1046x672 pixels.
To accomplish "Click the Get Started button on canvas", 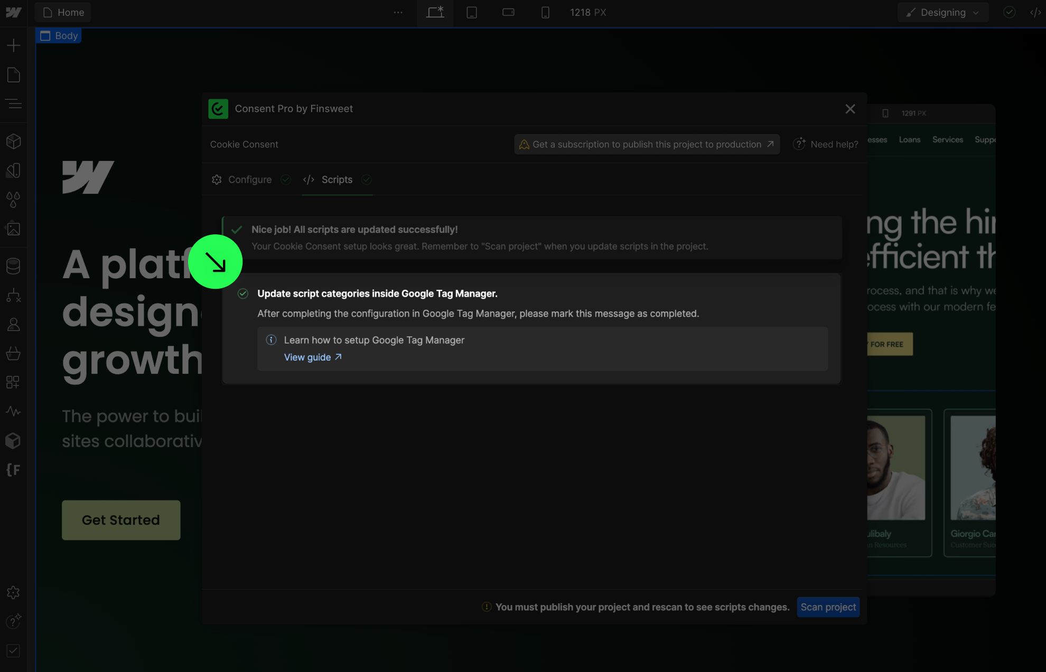I will click(121, 520).
